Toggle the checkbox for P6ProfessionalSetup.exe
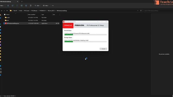 pyautogui.click(x=4, y=23)
